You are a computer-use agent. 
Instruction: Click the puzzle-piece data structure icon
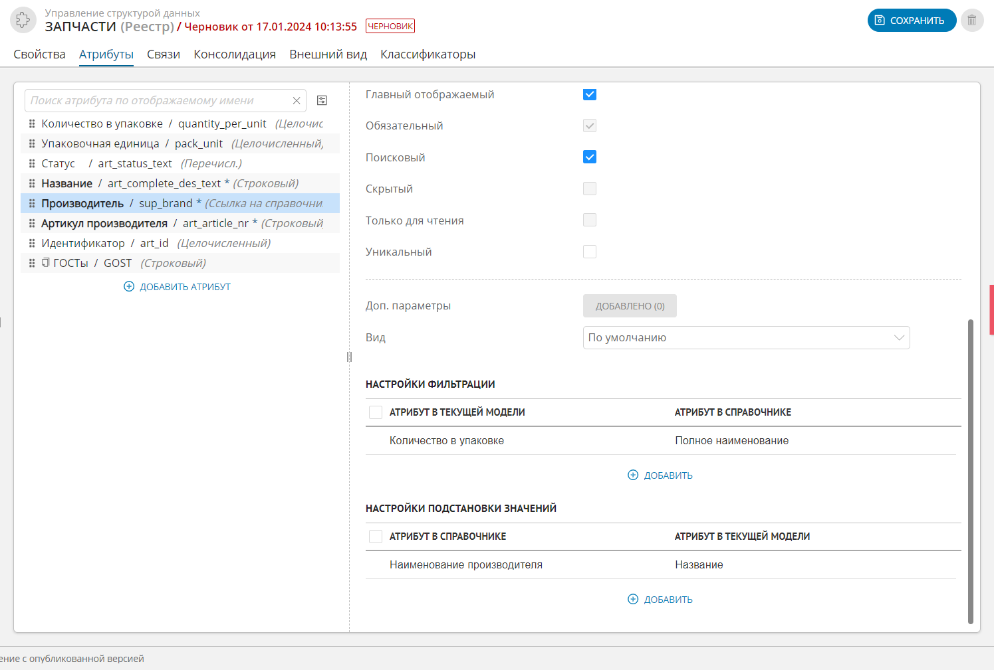coord(23,20)
